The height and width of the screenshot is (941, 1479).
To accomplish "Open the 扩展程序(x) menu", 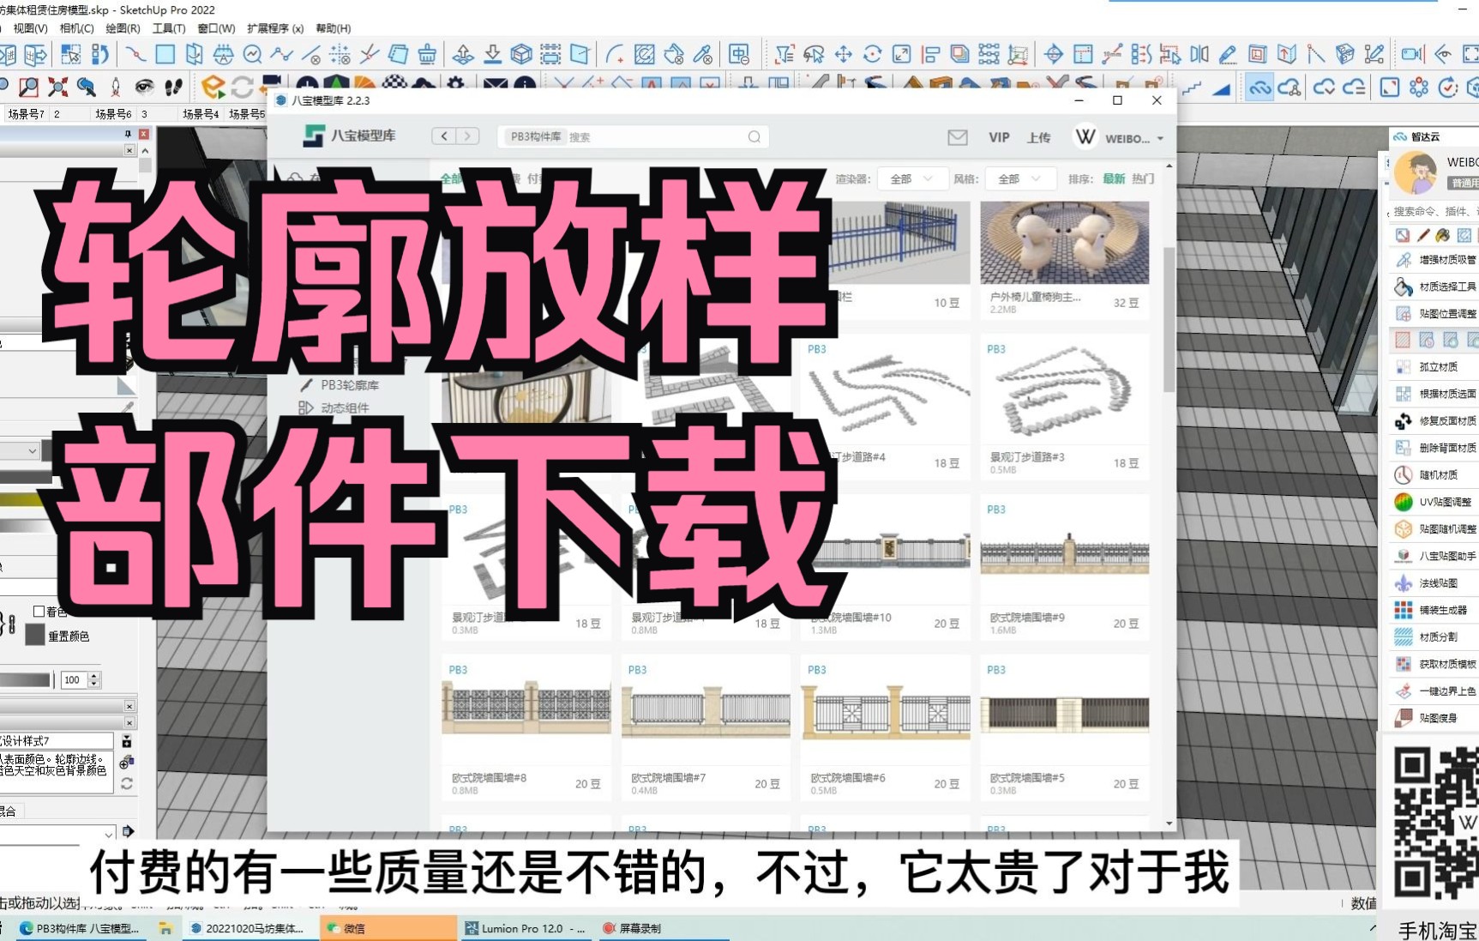I will (x=275, y=28).
